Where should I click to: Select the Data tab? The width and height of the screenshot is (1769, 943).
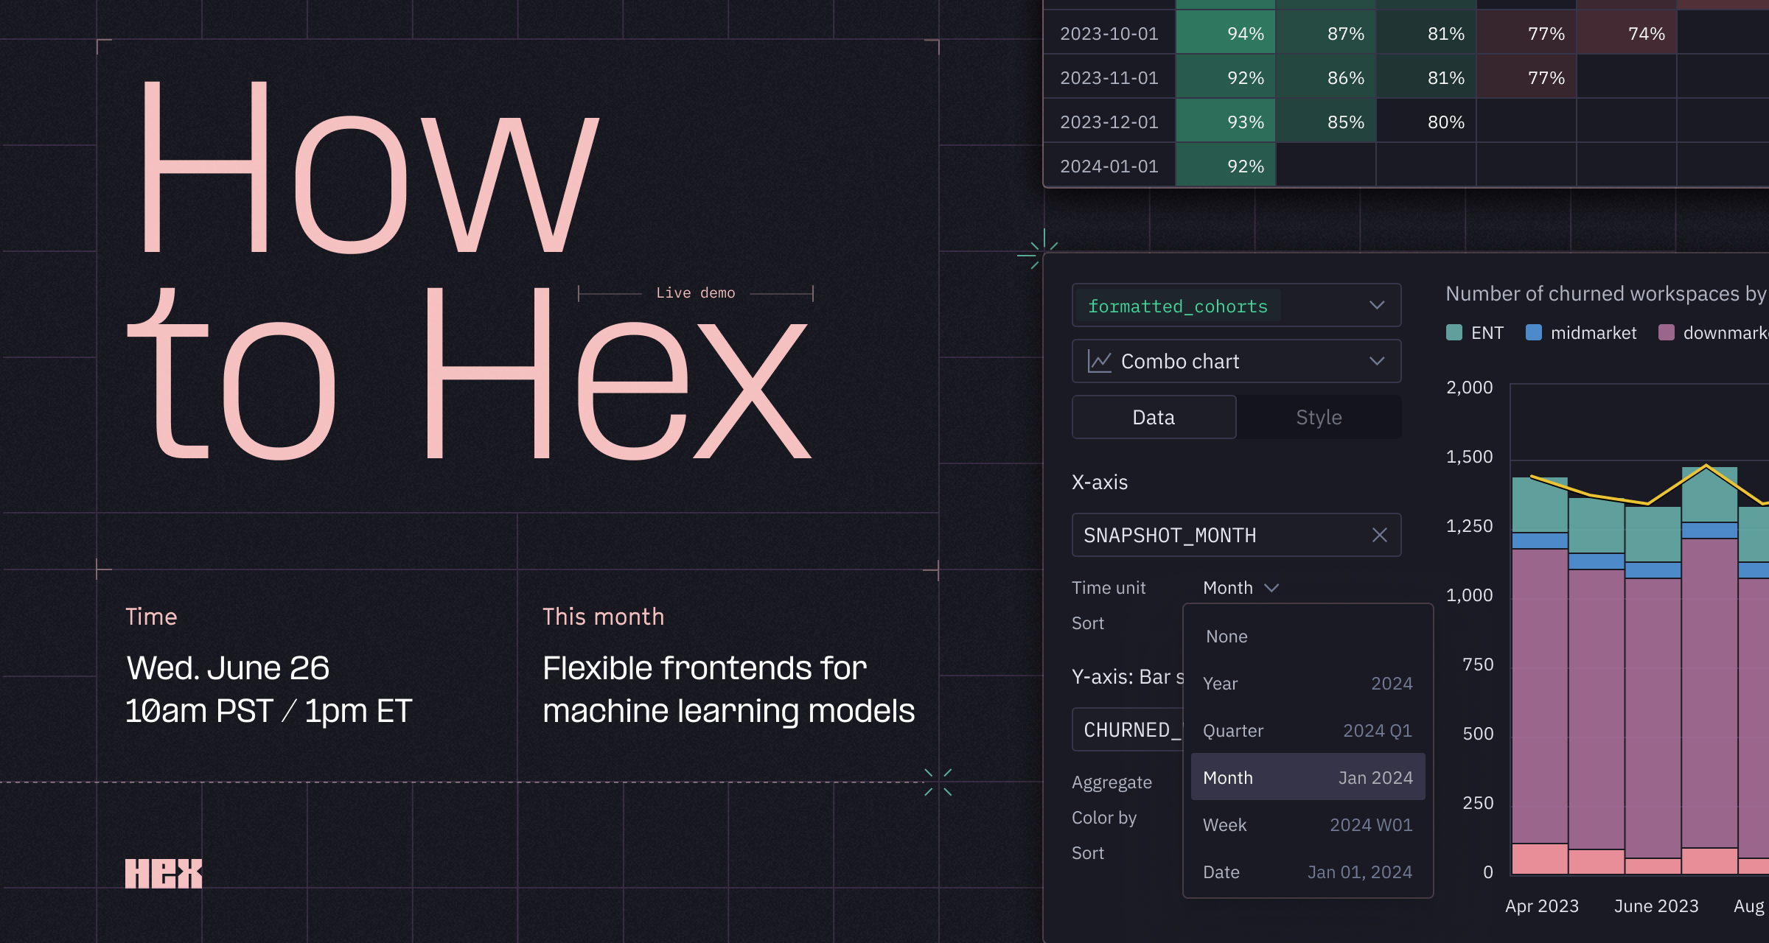pyautogui.click(x=1154, y=417)
